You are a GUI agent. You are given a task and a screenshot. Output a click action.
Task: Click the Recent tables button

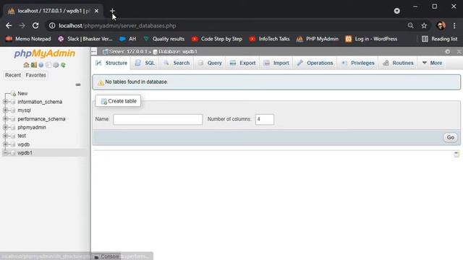coord(13,75)
